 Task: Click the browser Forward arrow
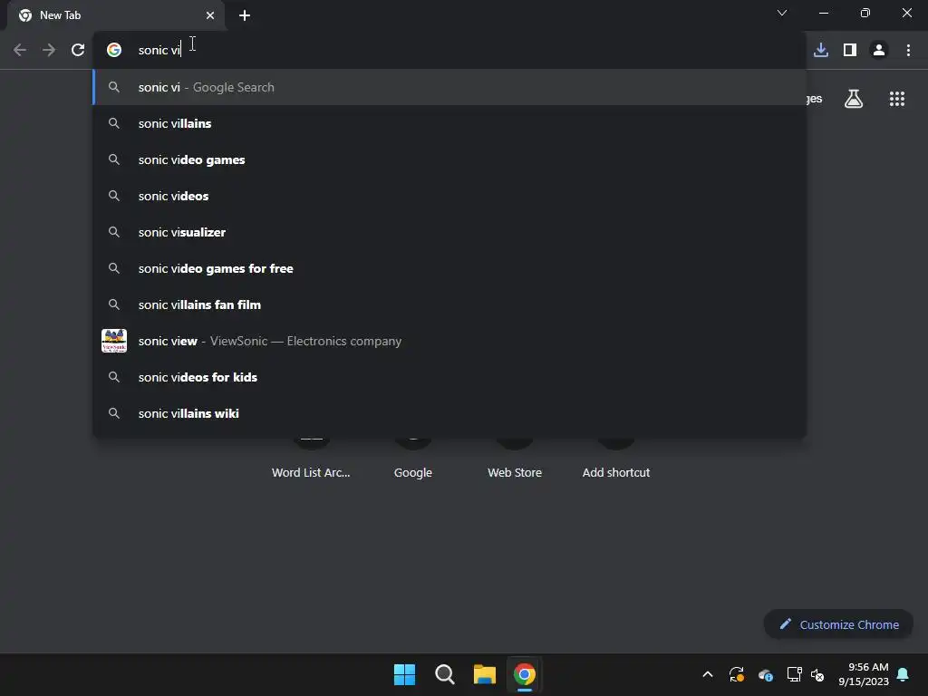click(49, 50)
